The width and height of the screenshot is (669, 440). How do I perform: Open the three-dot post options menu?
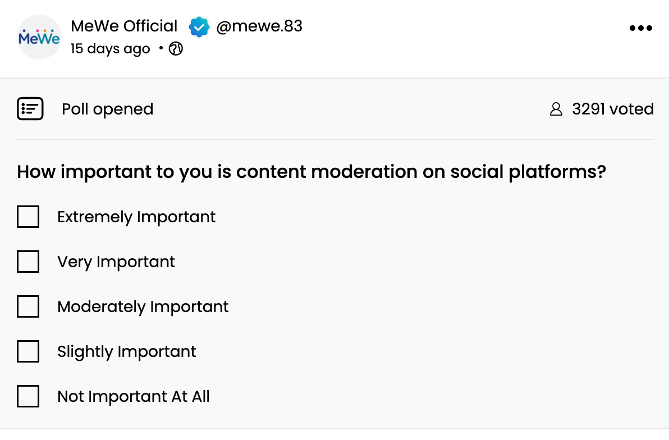(640, 28)
